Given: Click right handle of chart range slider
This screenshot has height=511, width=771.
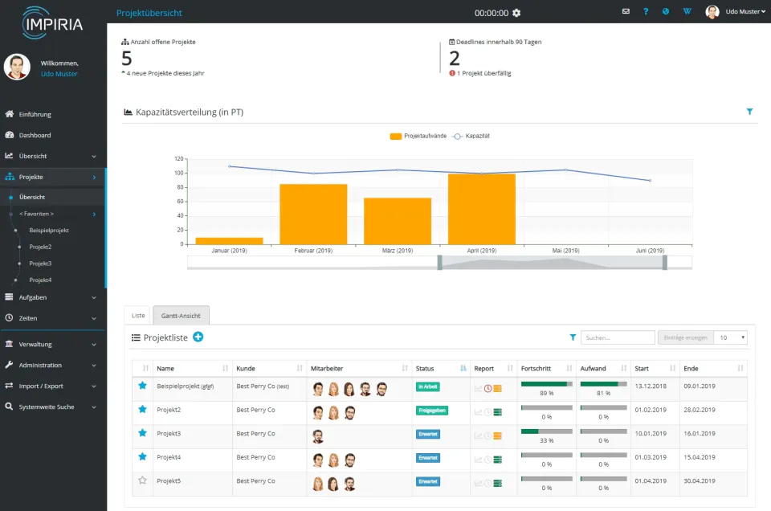Looking at the screenshot, I should 665,263.
